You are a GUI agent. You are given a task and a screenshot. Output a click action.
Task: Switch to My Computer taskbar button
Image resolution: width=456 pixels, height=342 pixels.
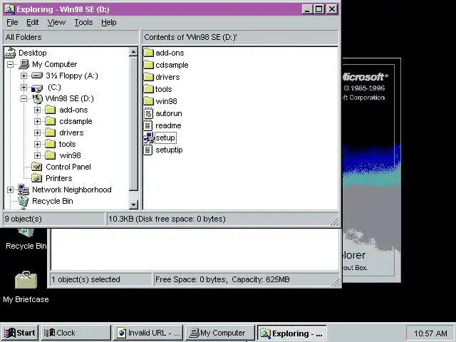pos(220,333)
